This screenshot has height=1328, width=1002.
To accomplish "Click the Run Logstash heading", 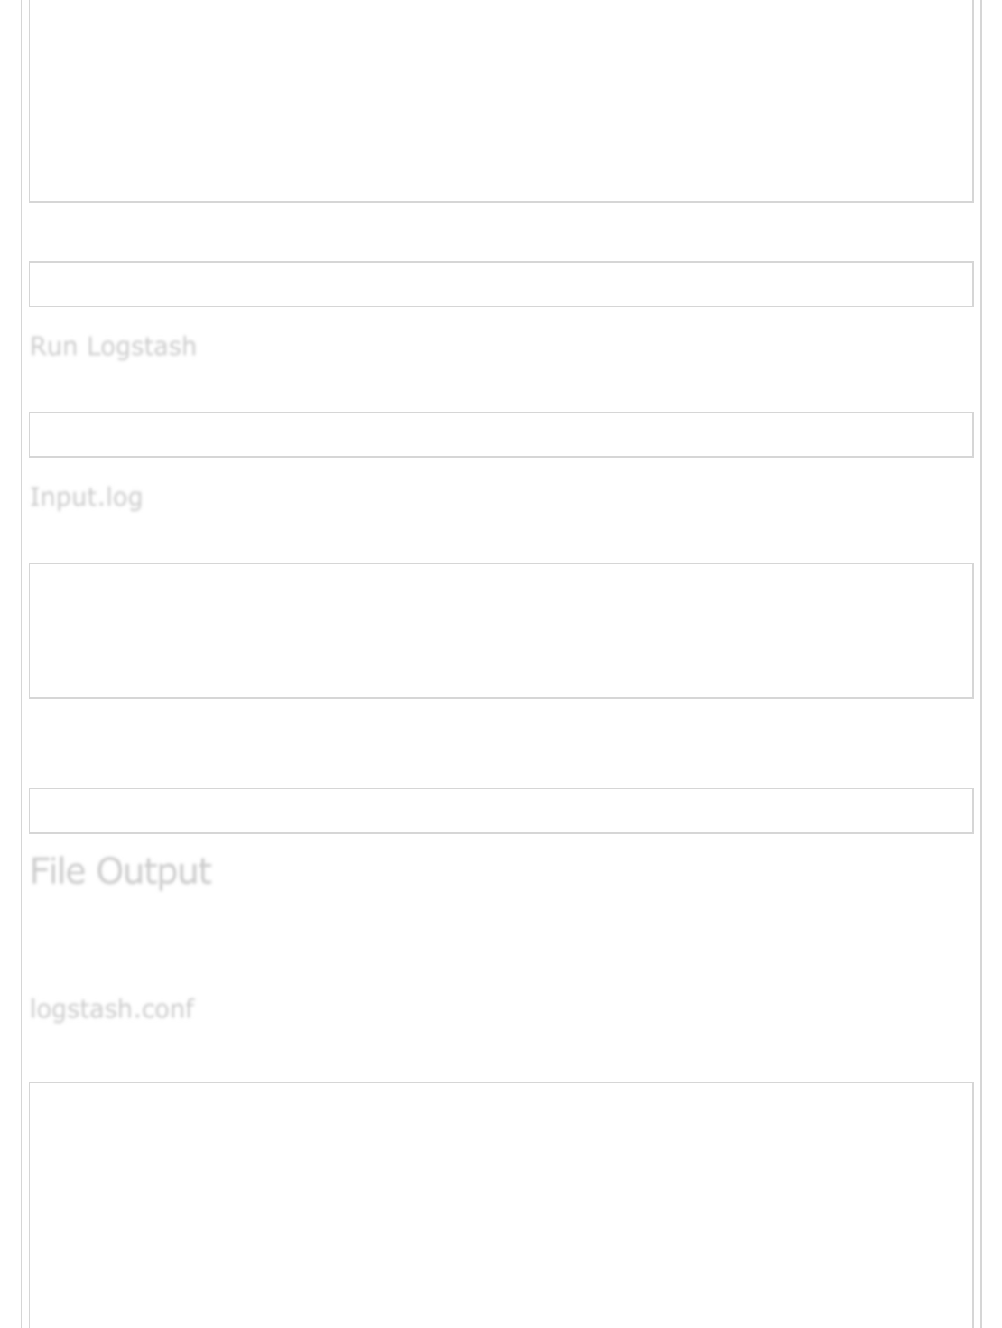I will (x=113, y=347).
